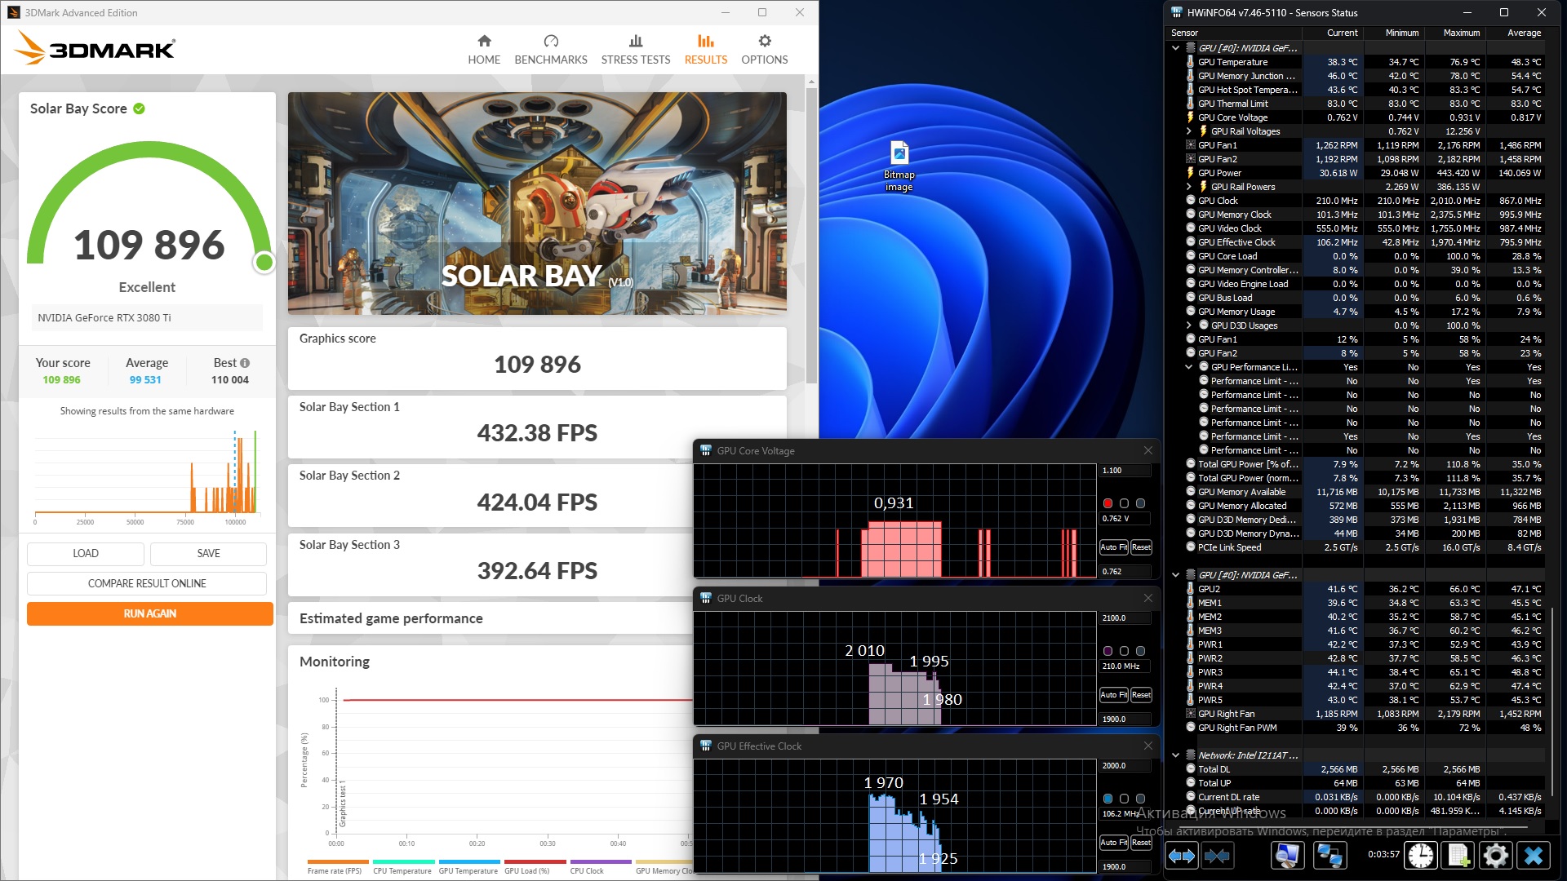This screenshot has height=881, width=1567.
Task: Switch to the STRESS TESTS tab
Action: coord(635,49)
